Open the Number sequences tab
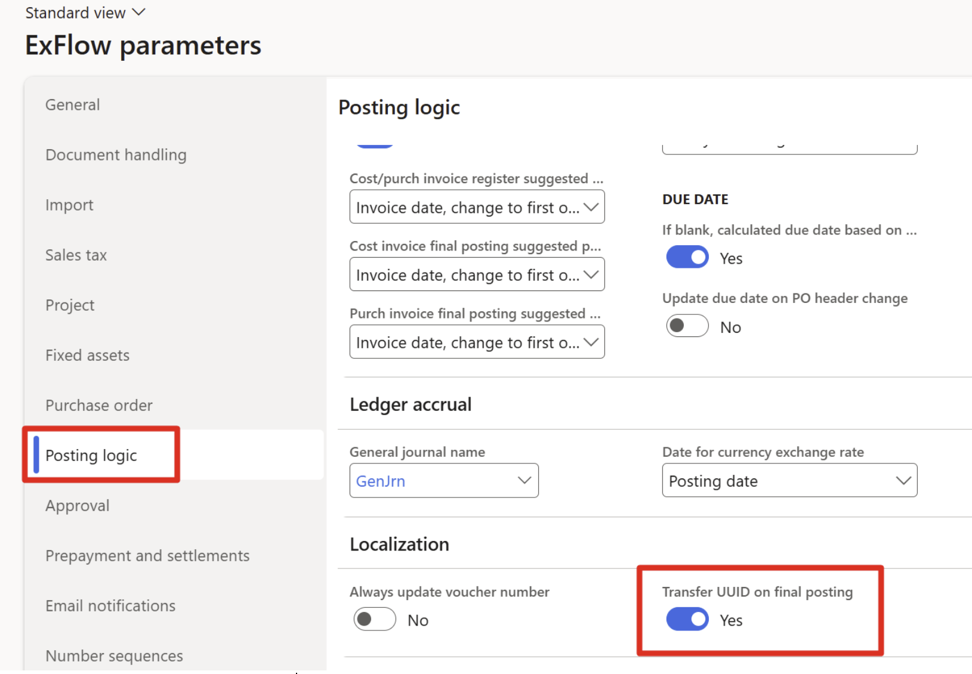This screenshot has height=674, width=972. click(x=114, y=656)
